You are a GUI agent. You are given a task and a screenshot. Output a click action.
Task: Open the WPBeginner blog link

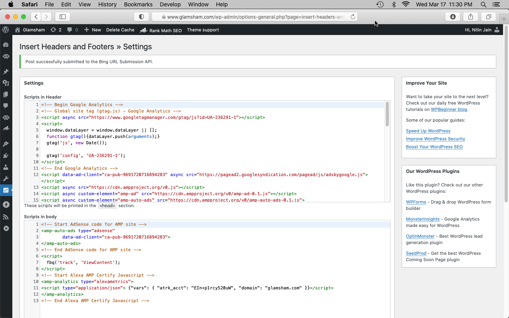coord(449,109)
